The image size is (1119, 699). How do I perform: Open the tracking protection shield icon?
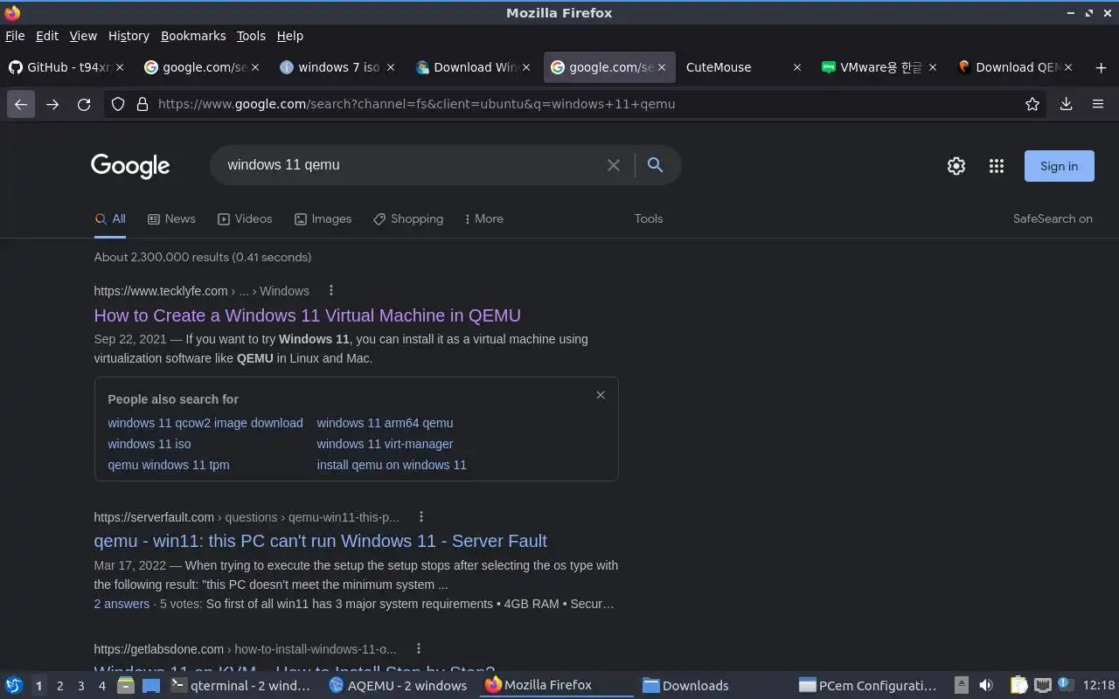click(118, 104)
